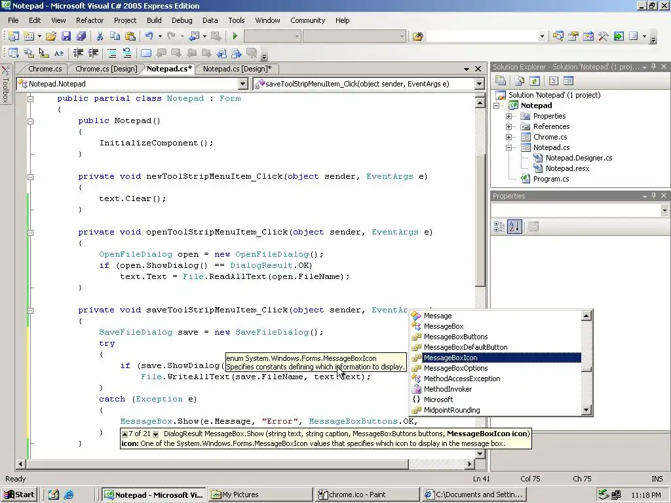
Task: Click the Decrease Line Indent icon
Action: point(78,53)
